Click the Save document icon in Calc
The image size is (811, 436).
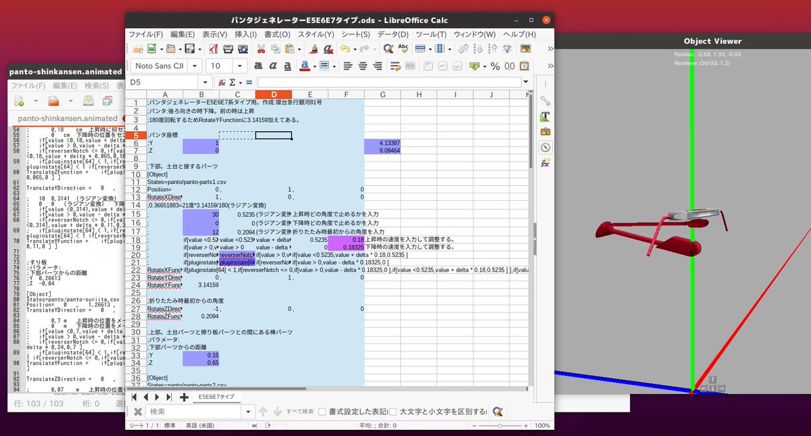coord(189,49)
